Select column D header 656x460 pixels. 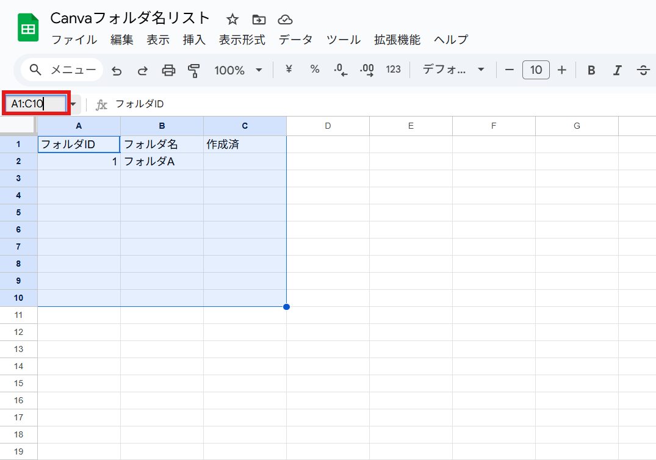pyautogui.click(x=328, y=126)
